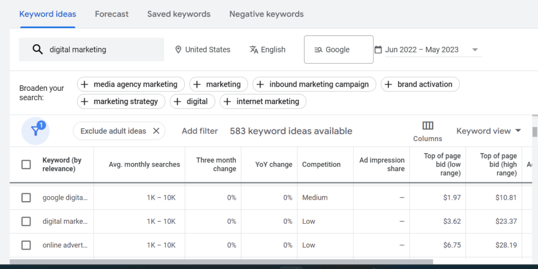
Task: Check the 'google digita...' keyword row
Action: click(x=26, y=198)
